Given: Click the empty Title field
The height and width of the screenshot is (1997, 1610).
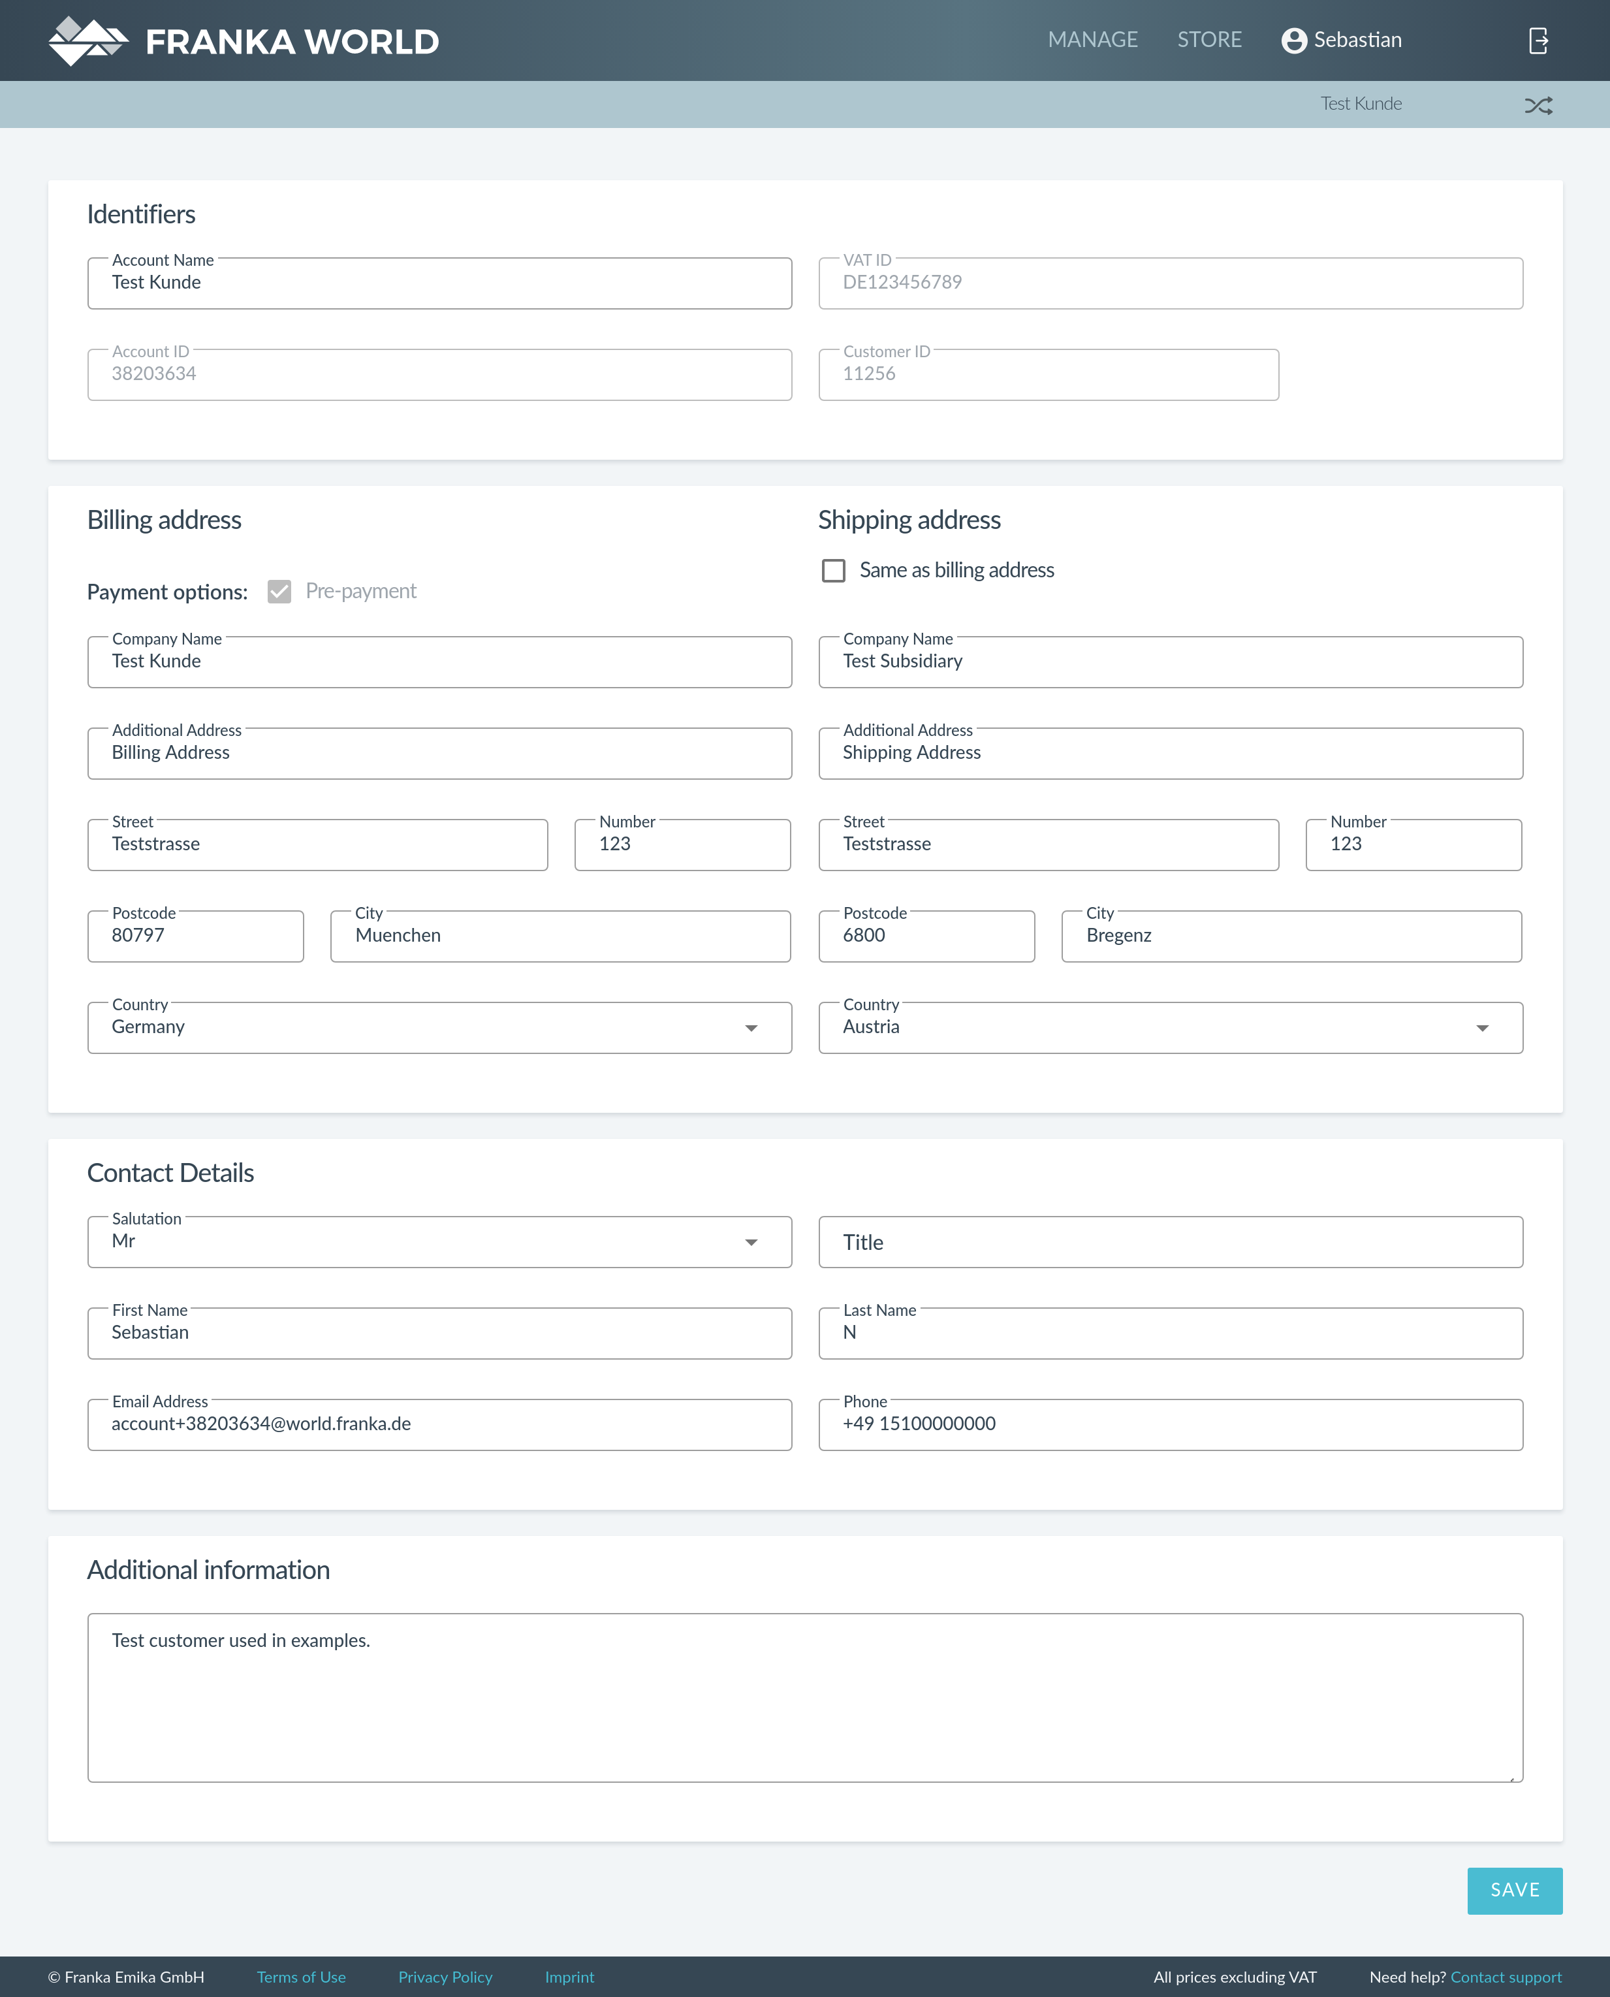Looking at the screenshot, I should [1171, 1242].
